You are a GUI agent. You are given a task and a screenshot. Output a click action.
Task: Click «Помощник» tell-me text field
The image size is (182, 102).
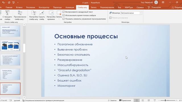coord(156,7)
